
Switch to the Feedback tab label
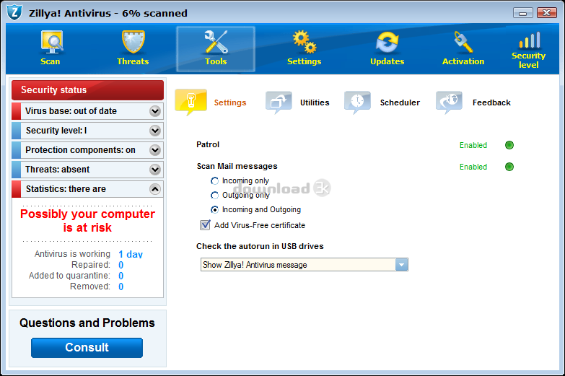point(491,102)
